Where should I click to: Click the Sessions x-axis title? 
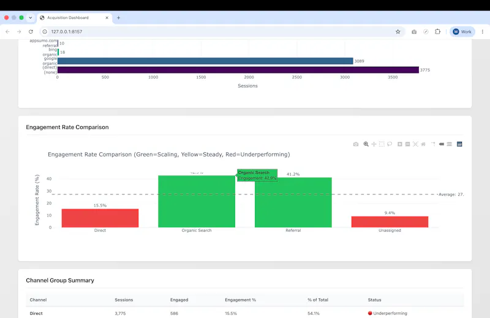point(247,86)
